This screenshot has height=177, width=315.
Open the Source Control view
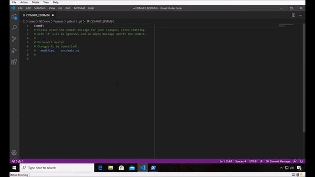(14, 39)
